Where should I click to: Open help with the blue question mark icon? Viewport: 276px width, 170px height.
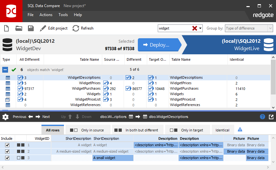(263, 117)
